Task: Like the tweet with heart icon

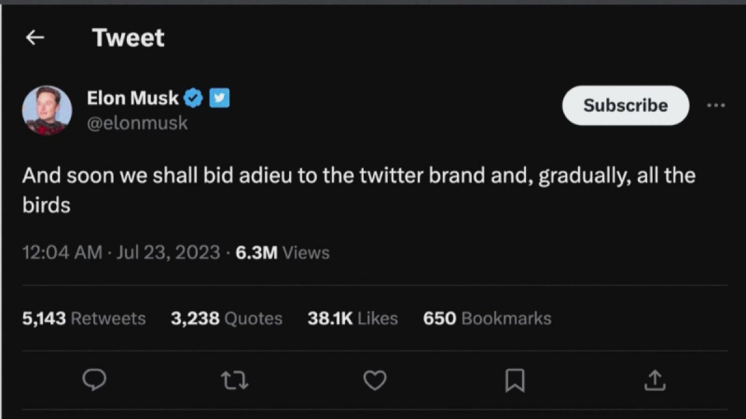Action: (x=375, y=380)
